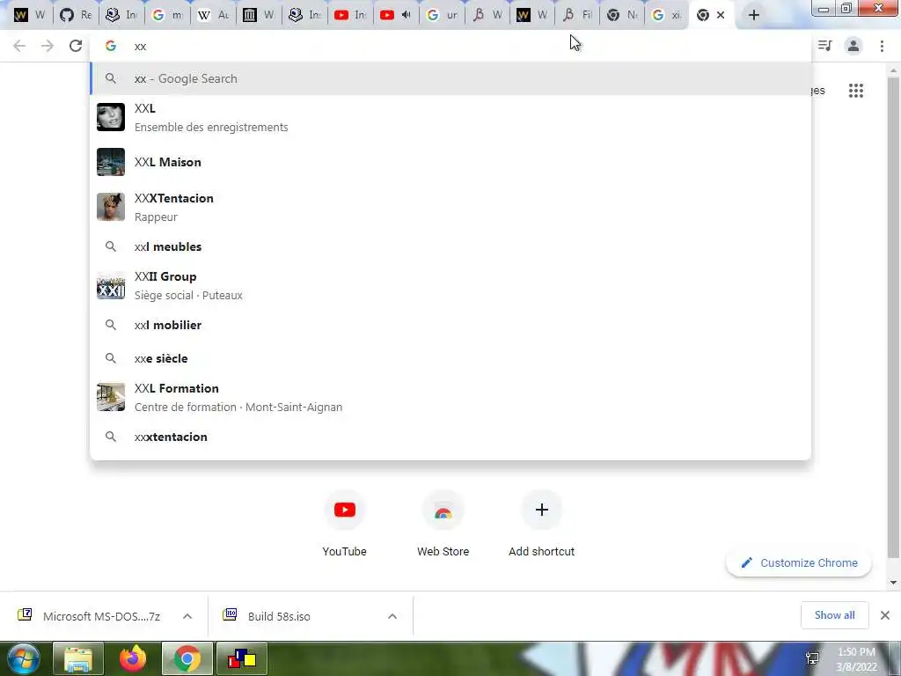This screenshot has height=676, width=901.
Task: Go back to previous page
Action: pyautogui.click(x=19, y=46)
